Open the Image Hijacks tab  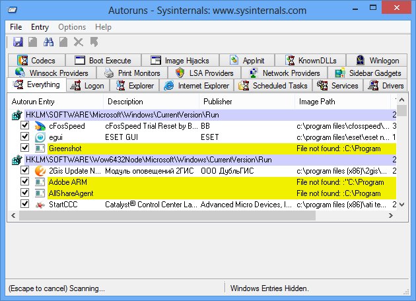[180, 60]
